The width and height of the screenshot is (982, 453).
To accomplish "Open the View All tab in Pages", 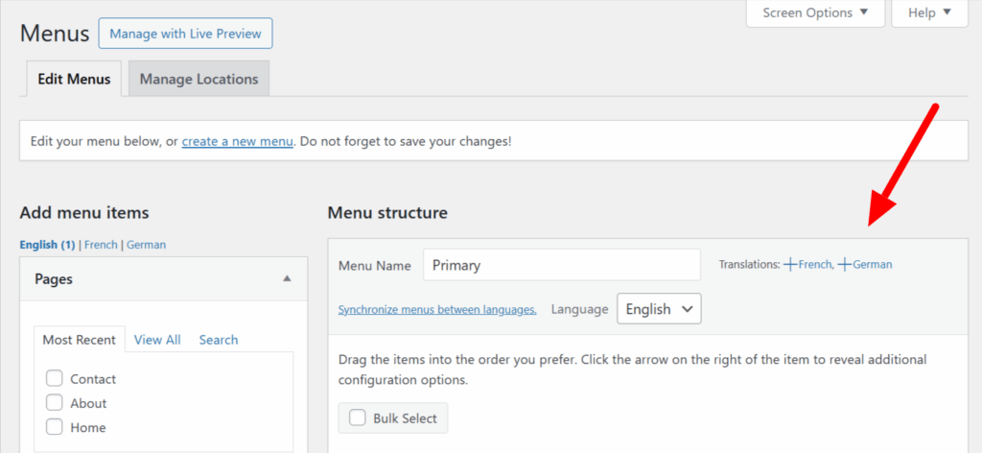I will pos(157,340).
